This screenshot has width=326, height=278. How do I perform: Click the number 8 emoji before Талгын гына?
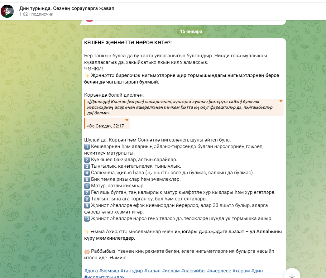pos(87,199)
